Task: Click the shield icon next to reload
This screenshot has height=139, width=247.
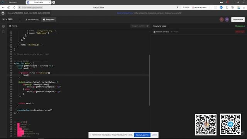Action: pyautogui.click(x=9, y=7)
